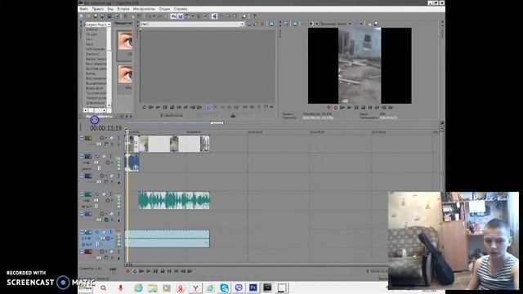Solo video track 1 with exclamation button
This screenshot has width=523, height=294.
click(118, 138)
